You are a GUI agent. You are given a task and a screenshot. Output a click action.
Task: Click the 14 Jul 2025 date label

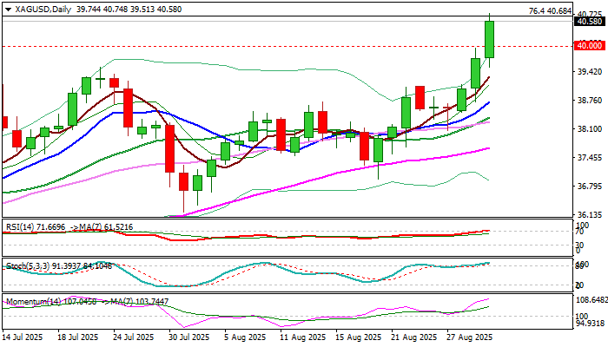point(23,337)
